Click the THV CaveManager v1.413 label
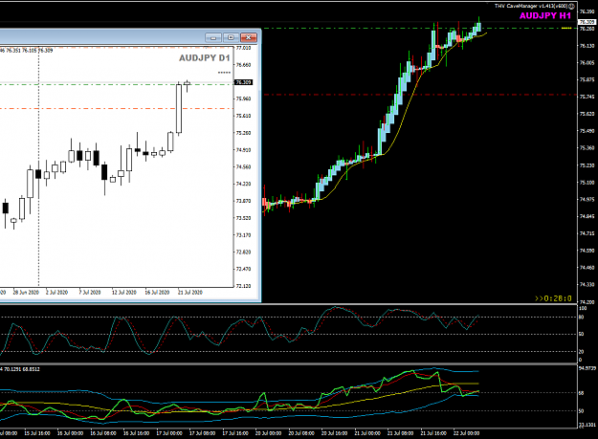The width and height of the screenshot is (598, 439). coord(530,6)
